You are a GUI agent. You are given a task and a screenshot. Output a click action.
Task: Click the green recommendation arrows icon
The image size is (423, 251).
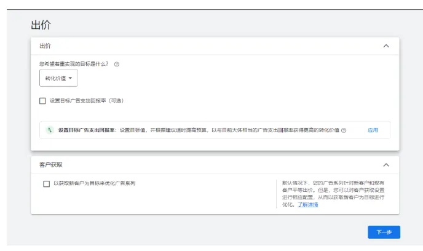coord(50,130)
